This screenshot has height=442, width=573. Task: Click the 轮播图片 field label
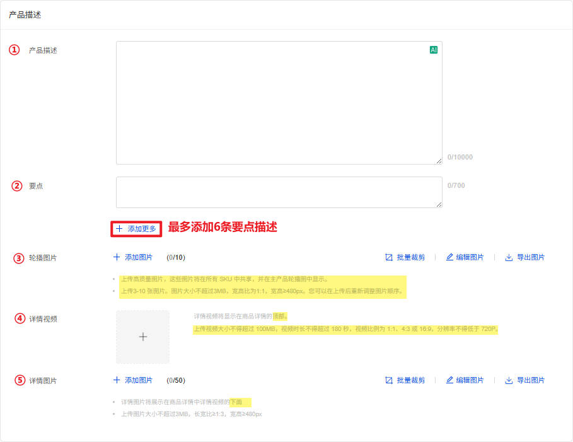pos(43,258)
